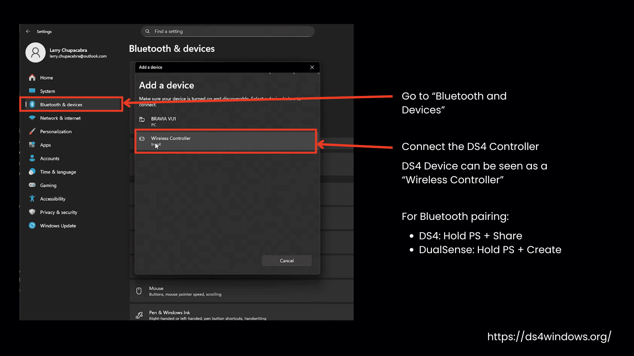Click the System monitor icon
Viewport: 634px width, 356px height.
32,91
